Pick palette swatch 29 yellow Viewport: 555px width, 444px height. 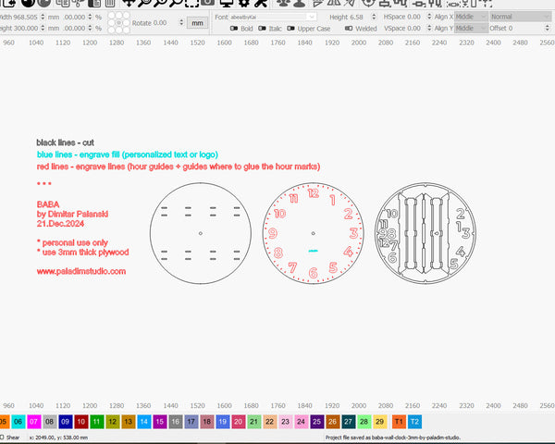pyautogui.click(x=380, y=422)
